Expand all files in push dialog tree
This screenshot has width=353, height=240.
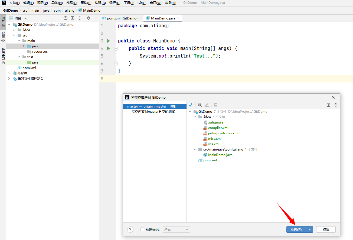(x=329, y=105)
